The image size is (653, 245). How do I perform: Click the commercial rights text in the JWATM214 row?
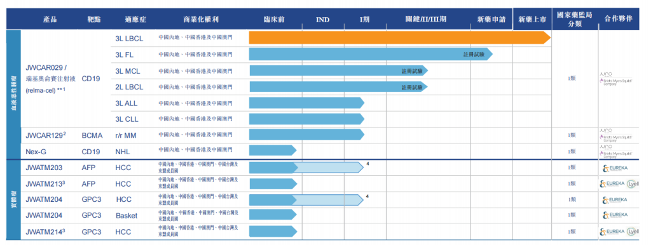[x=198, y=232]
